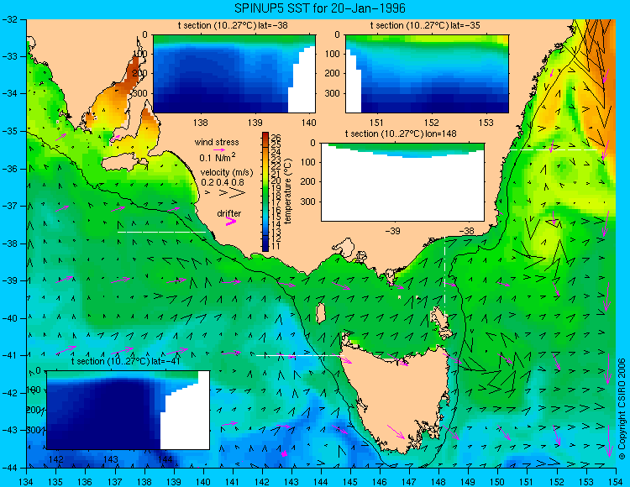630x487 pixels.
Task: Click the -39 tick in the lon=148 inset
Action: point(393,231)
